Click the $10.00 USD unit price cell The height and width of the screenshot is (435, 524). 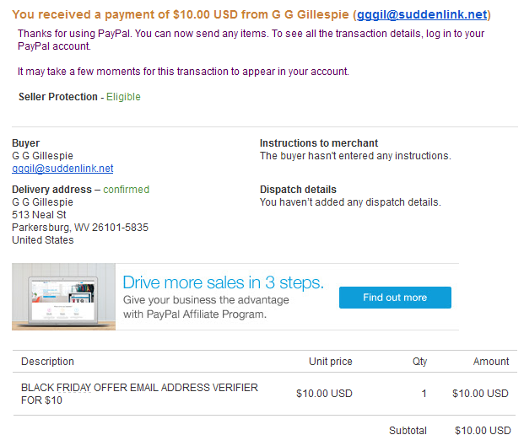(324, 393)
